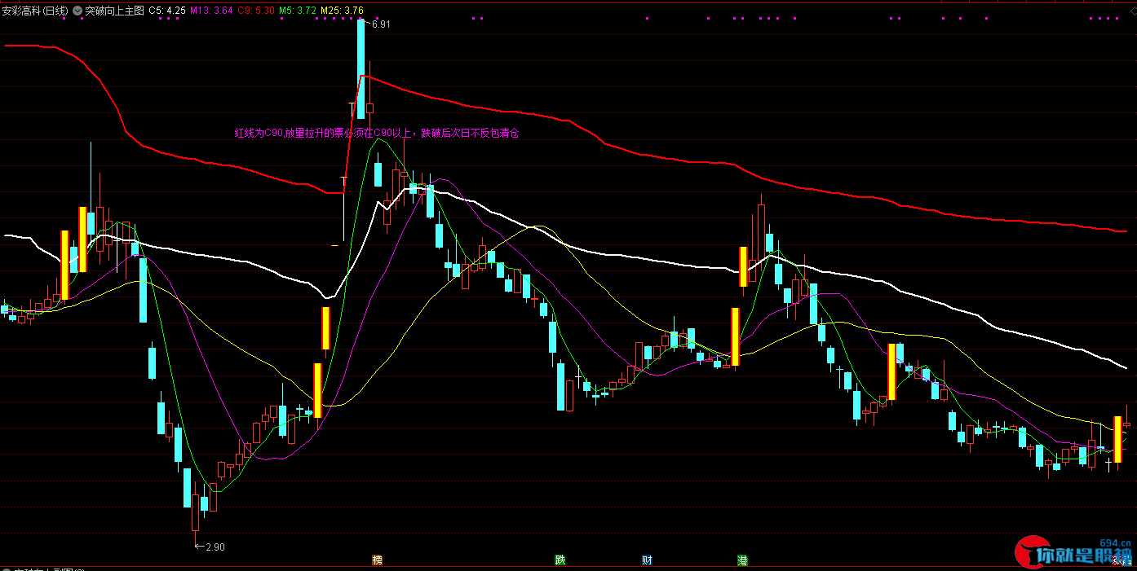This screenshot has height=571, width=1137.
Task: Click the 突破向上主图 indicator name
Action: click(x=114, y=11)
